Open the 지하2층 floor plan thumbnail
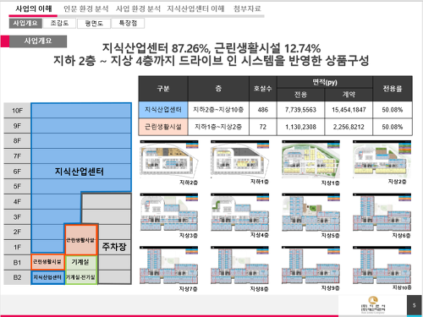Screen dimensions: 423x317 point(169,159)
